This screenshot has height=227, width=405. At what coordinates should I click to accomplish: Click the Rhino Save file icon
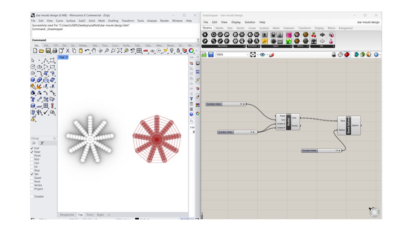click(x=48, y=51)
